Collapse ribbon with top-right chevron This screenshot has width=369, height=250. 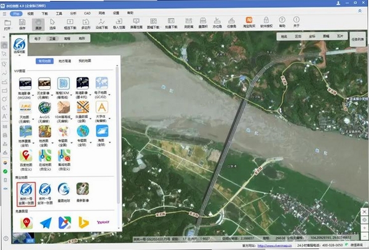(360, 11)
